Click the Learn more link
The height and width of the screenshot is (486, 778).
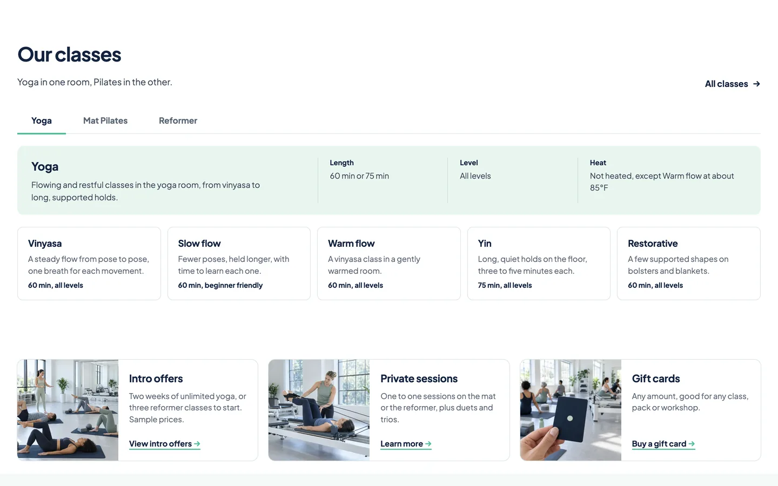point(406,444)
